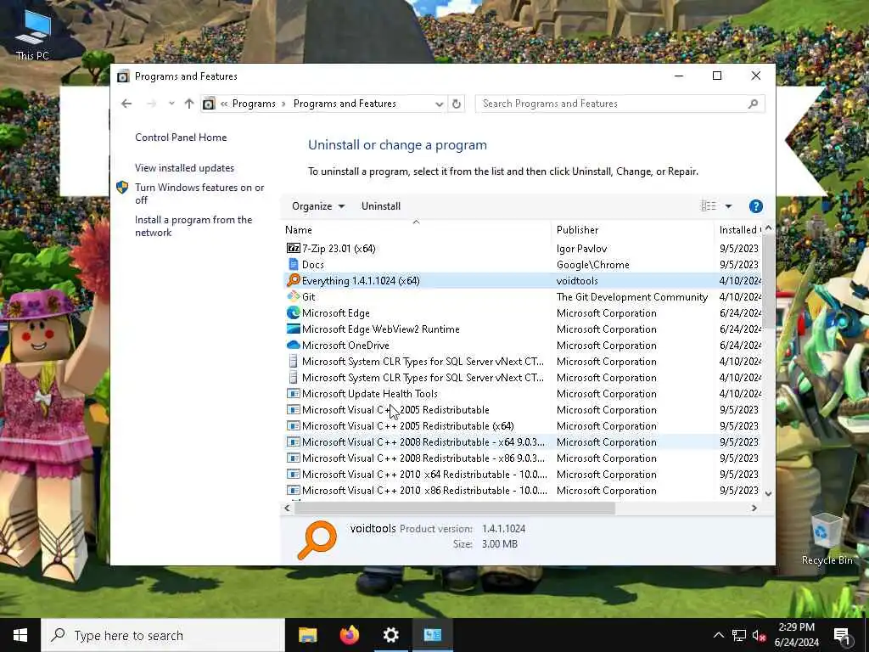Open File Explorer from taskbar
Image resolution: width=869 pixels, height=652 pixels.
pyautogui.click(x=307, y=635)
